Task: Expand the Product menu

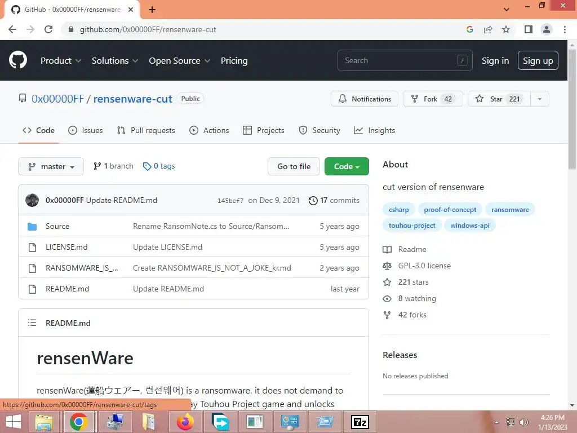Action: coord(61,60)
